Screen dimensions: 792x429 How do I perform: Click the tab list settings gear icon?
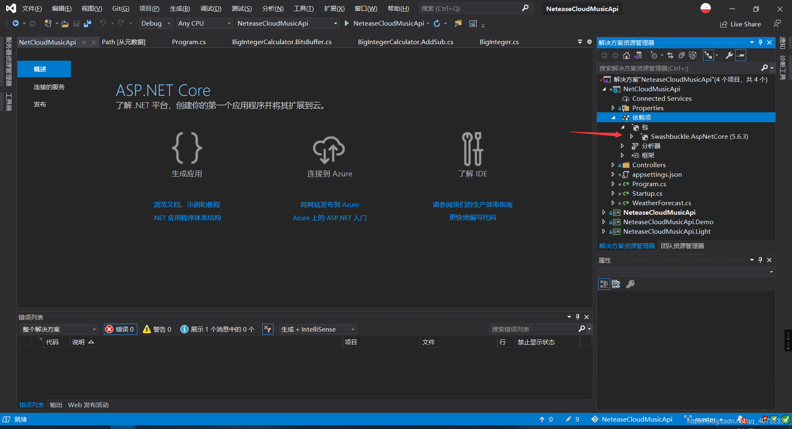pyautogui.click(x=589, y=42)
